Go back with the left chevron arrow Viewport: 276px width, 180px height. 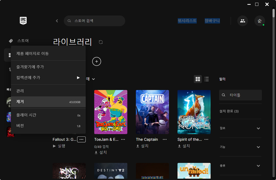(57, 21)
